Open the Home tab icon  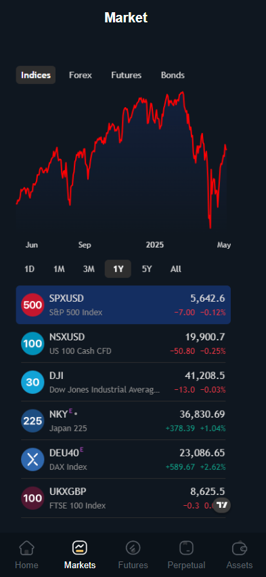tap(26, 548)
